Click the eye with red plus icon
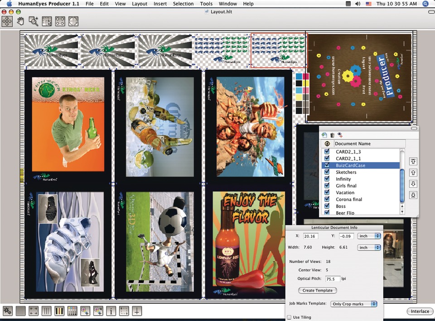The height and width of the screenshot is (321, 435). tap(340, 135)
